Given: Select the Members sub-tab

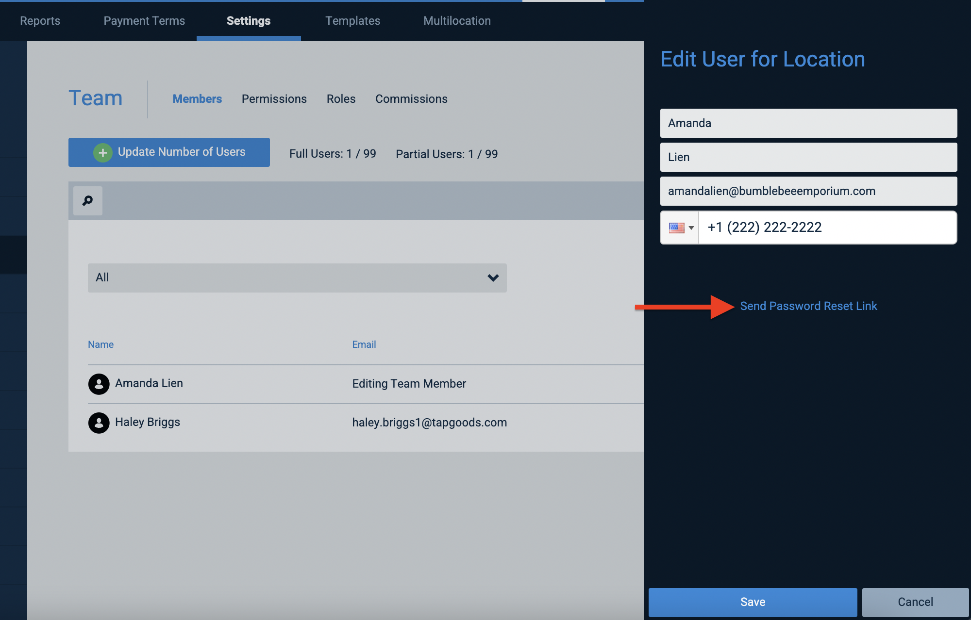Looking at the screenshot, I should [197, 99].
